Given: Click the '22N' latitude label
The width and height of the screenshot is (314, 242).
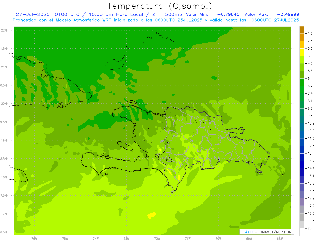Looking at the screenshot, I should click(4, 30).
